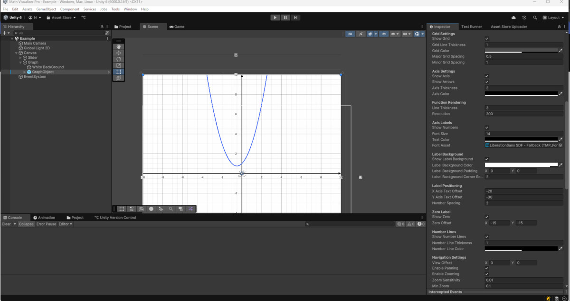The height and width of the screenshot is (301, 570).
Task: Open the Layout dropdown
Action: (x=553, y=18)
